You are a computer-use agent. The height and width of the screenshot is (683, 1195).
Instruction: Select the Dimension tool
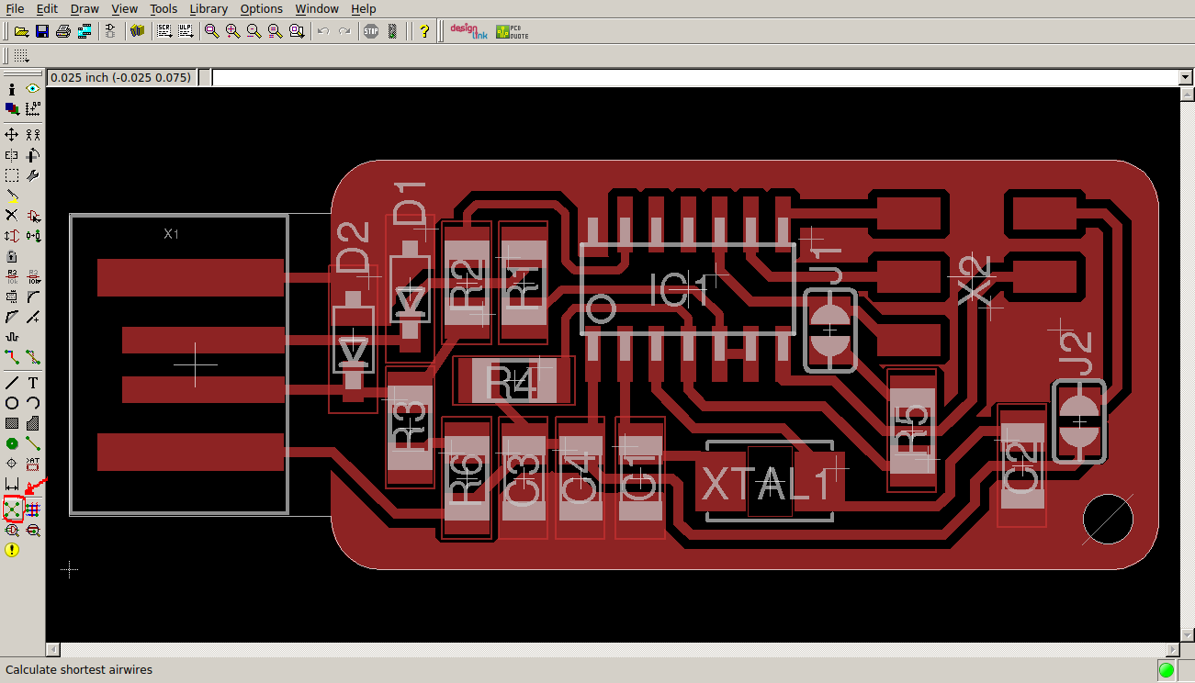tap(12, 484)
